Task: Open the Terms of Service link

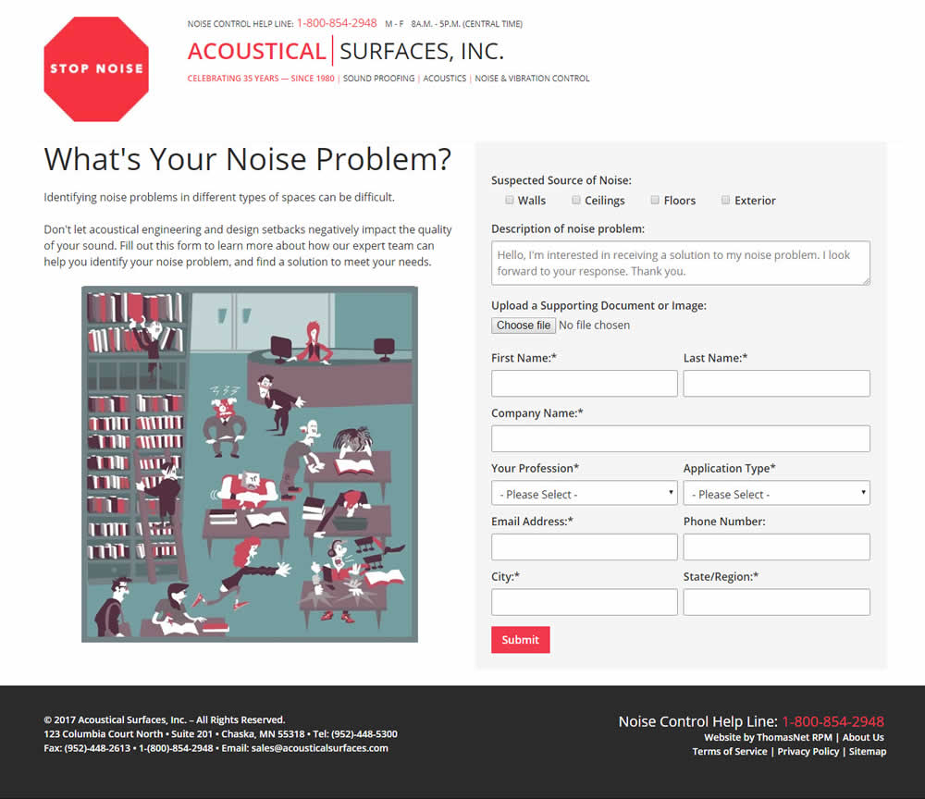Action: click(730, 752)
